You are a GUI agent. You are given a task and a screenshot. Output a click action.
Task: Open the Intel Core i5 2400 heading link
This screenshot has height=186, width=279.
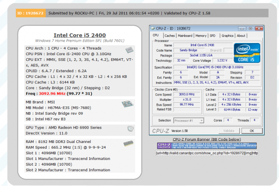(x=80, y=35)
